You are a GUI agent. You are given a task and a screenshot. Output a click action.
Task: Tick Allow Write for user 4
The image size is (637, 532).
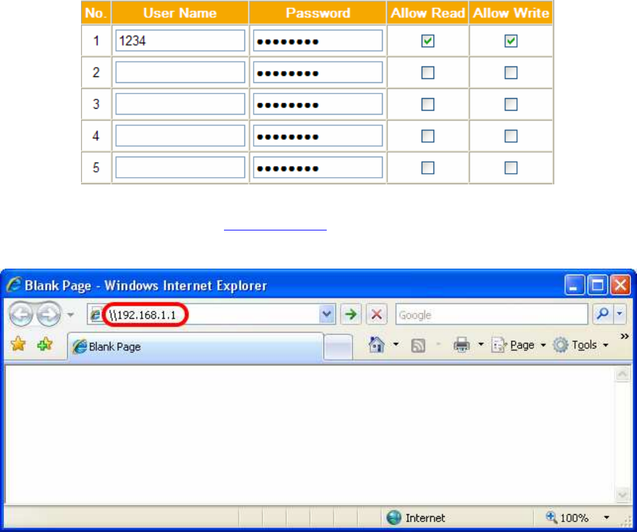(x=511, y=136)
